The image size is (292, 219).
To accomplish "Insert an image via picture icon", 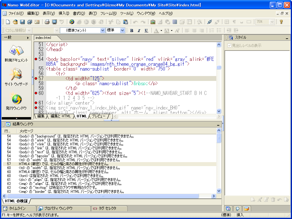I will click(153, 22).
